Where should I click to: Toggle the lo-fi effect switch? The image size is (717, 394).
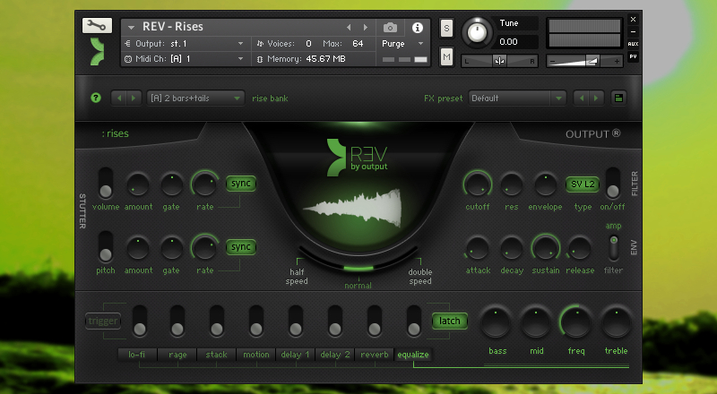pyautogui.click(x=140, y=321)
